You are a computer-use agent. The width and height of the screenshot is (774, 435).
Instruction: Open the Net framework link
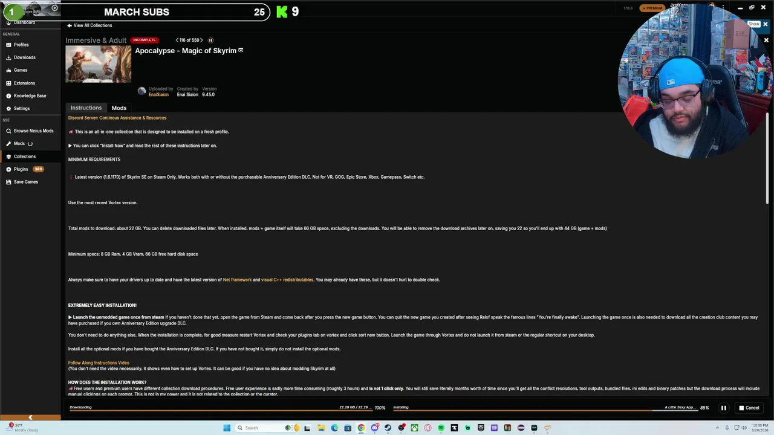click(x=237, y=280)
